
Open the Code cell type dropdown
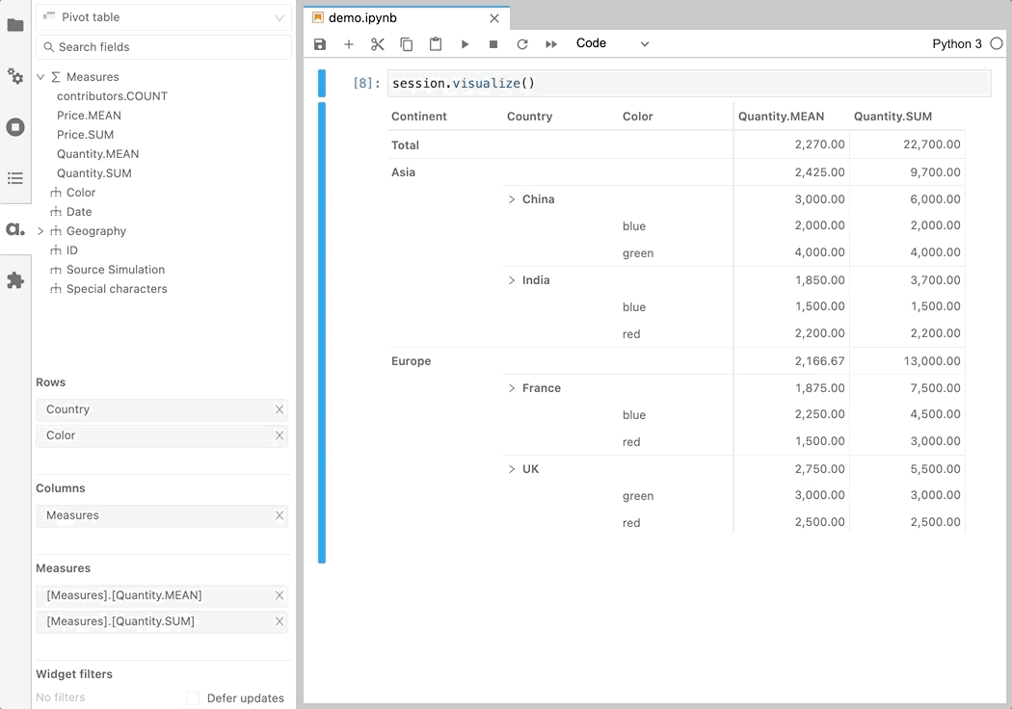click(612, 43)
